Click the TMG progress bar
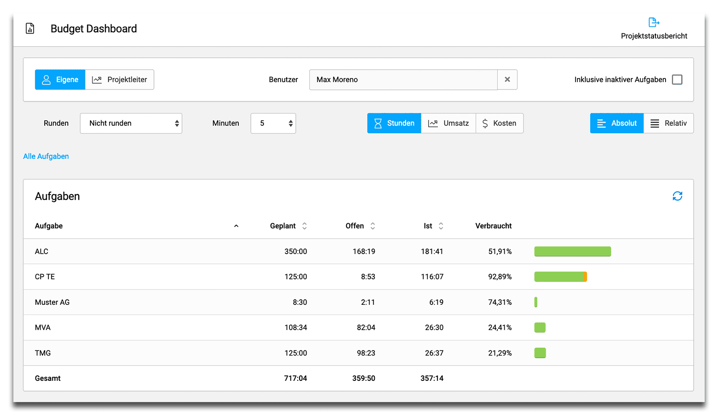 (540, 353)
